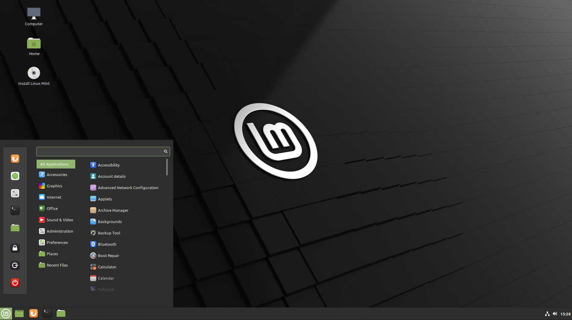Click the Logout icon in menu sidebar
Image resolution: width=572 pixels, height=320 pixels.
pyautogui.click(x=15, y=265)
